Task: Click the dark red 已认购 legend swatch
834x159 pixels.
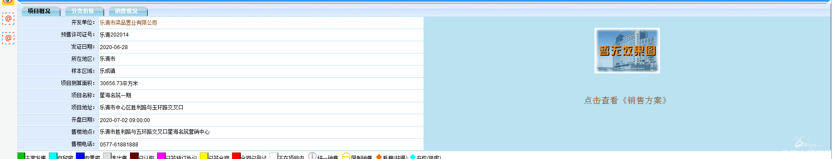Action: click(134, 156)
